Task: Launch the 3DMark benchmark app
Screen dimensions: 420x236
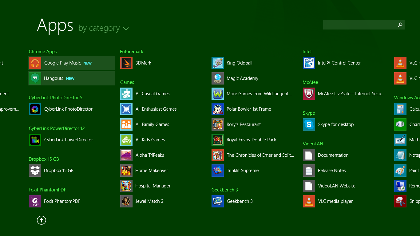Action: 143,63
